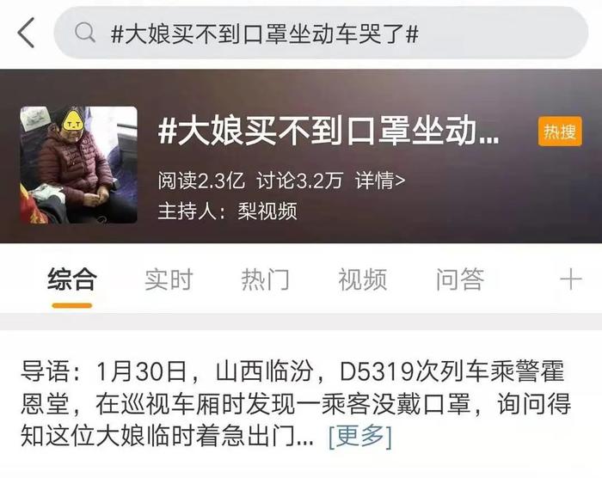The image size is (602, 478).
Task: Open host 梨视频 profile link
Action: (267, 211)
